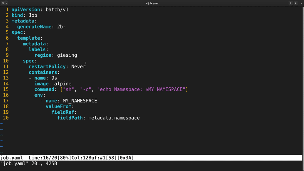
Task: Click the 'template' key
Action: point(28,38)
